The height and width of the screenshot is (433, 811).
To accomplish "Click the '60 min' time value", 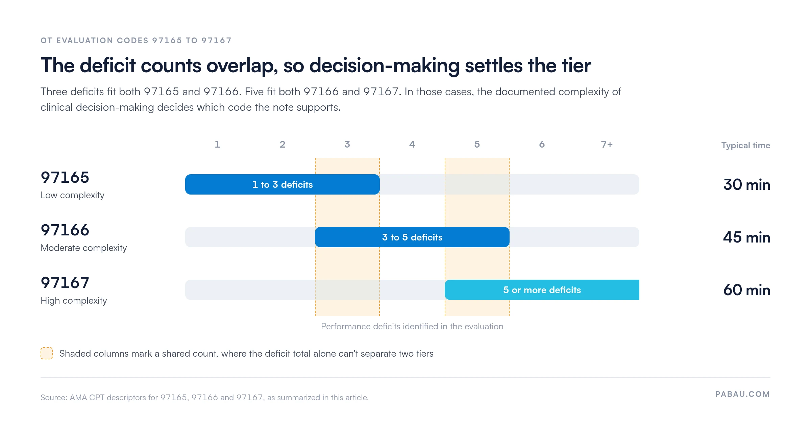I will [747, 290].
